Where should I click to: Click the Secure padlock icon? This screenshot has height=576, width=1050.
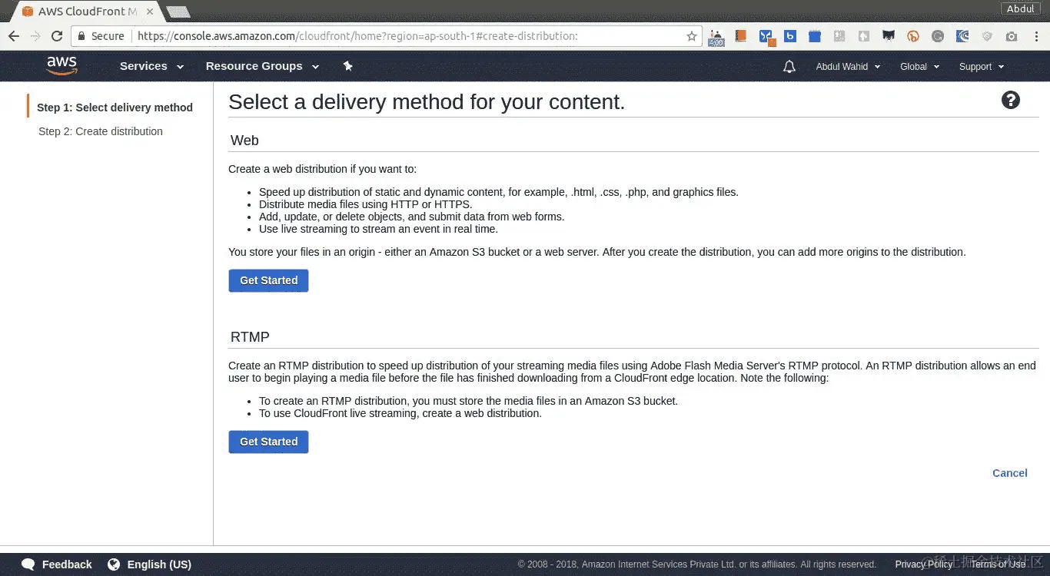click(82, 36)
